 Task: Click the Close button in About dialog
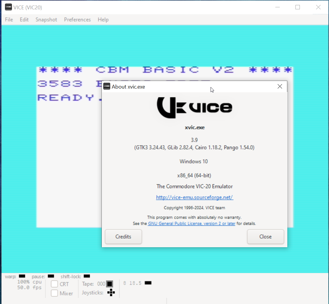click(x=265, y=236)
